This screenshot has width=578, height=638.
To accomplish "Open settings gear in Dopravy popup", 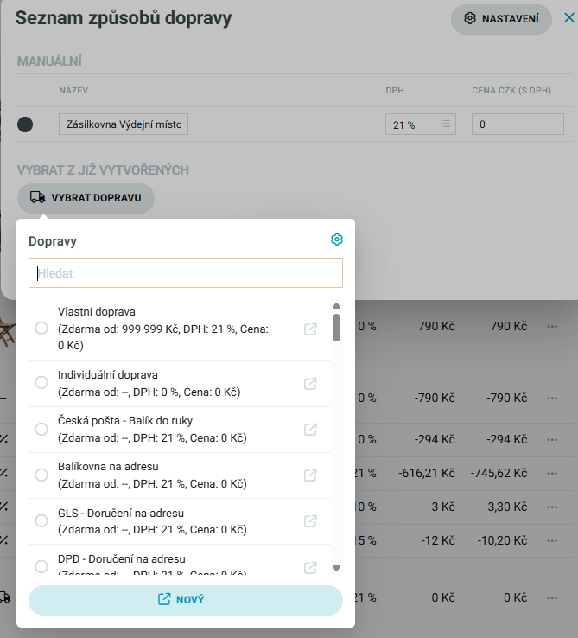I will coord(337,239).
